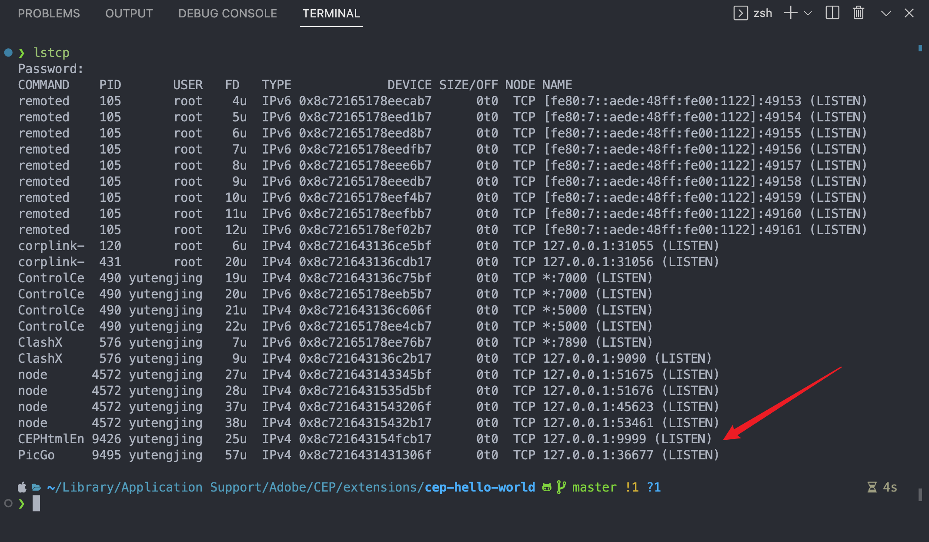
Task: Click PID 9426 in the CEPHtmlEn row
Action: click(x=107, y=439)
